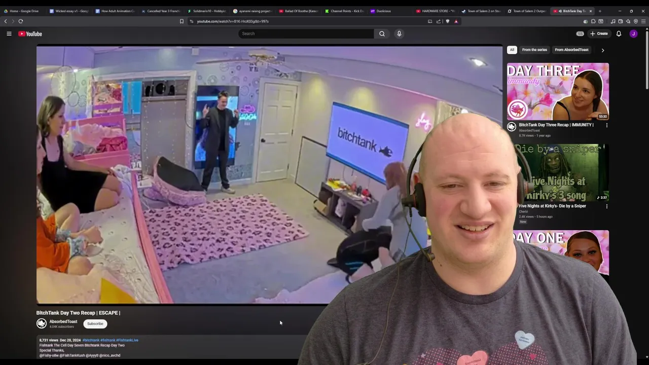Switch to Channel Points Kick tab
649x365 pixels.
pos(344,11)
